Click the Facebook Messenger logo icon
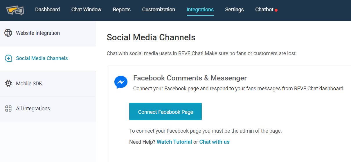 coord(121,82)
